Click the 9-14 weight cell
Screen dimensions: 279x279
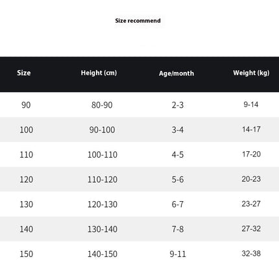251,104
